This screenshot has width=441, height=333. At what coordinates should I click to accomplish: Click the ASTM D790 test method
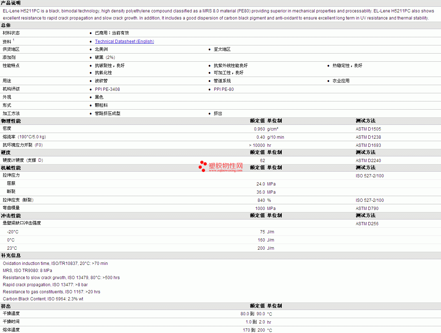(x=367, y=209)
